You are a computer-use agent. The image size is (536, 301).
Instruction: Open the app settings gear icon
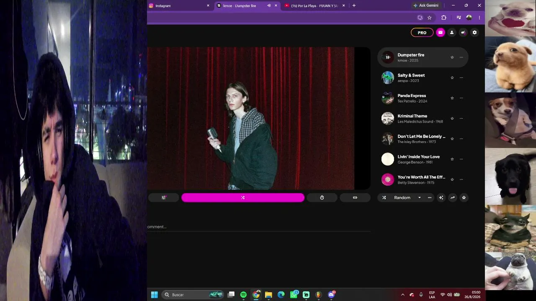[474, 33]
